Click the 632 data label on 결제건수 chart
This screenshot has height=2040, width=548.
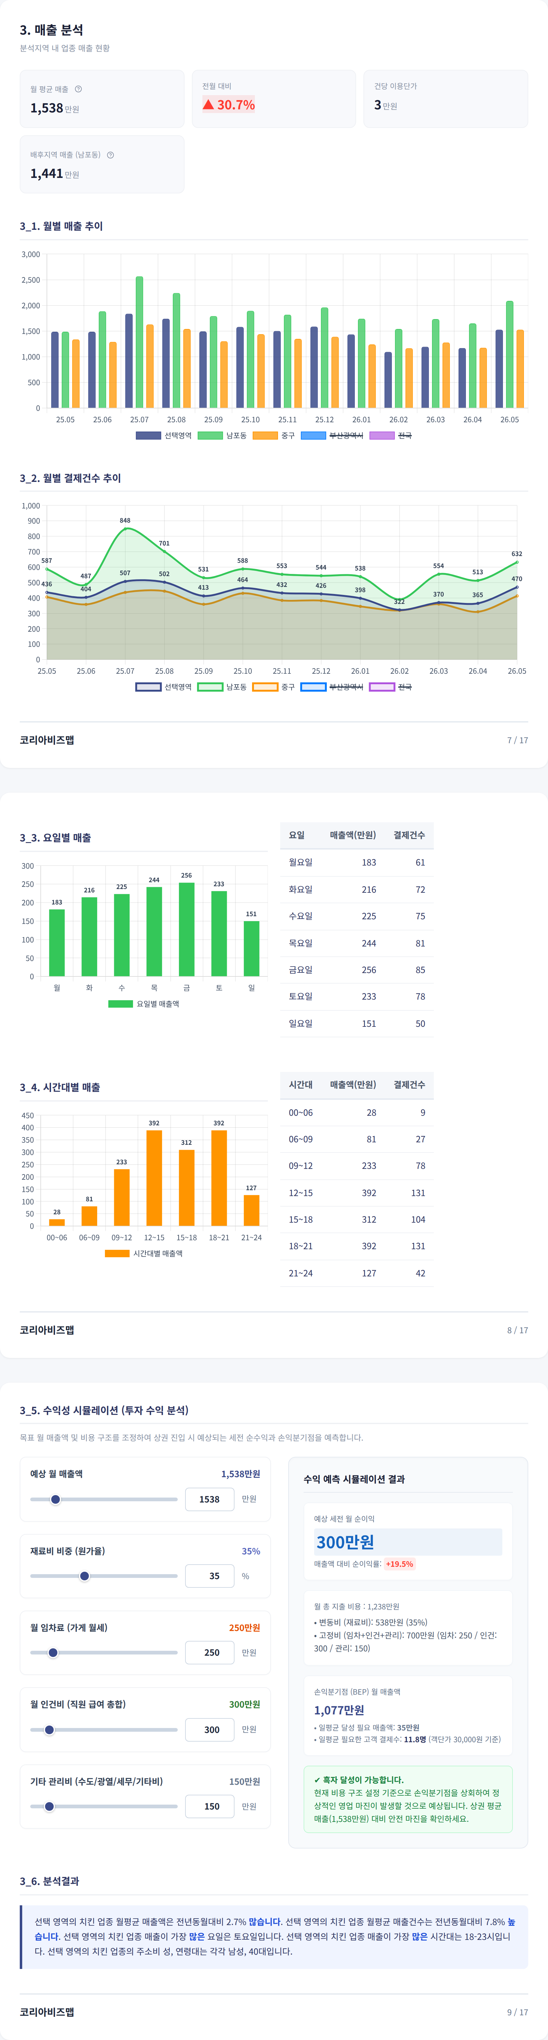(x=516, y=554)
